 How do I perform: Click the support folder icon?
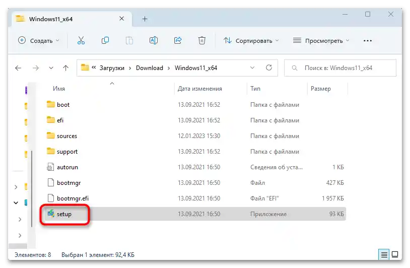[51, 151]
